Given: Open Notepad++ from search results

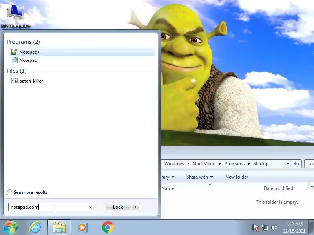Looking at the screenshot, I should pos(82,52).
